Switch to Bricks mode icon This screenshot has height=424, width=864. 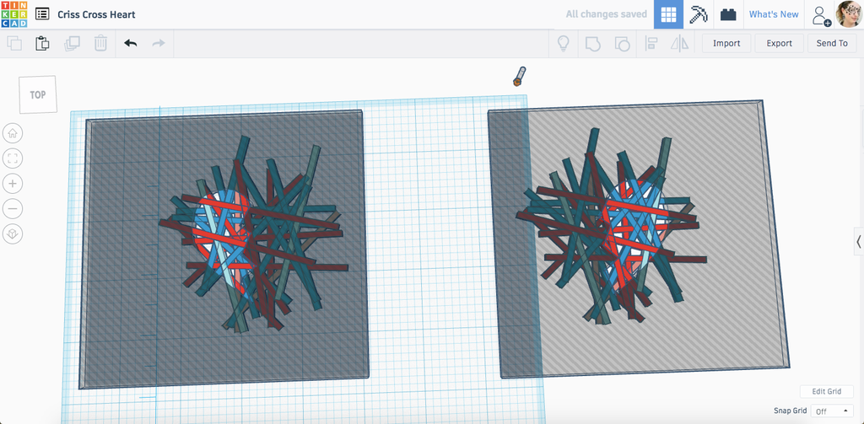[728, 15]
